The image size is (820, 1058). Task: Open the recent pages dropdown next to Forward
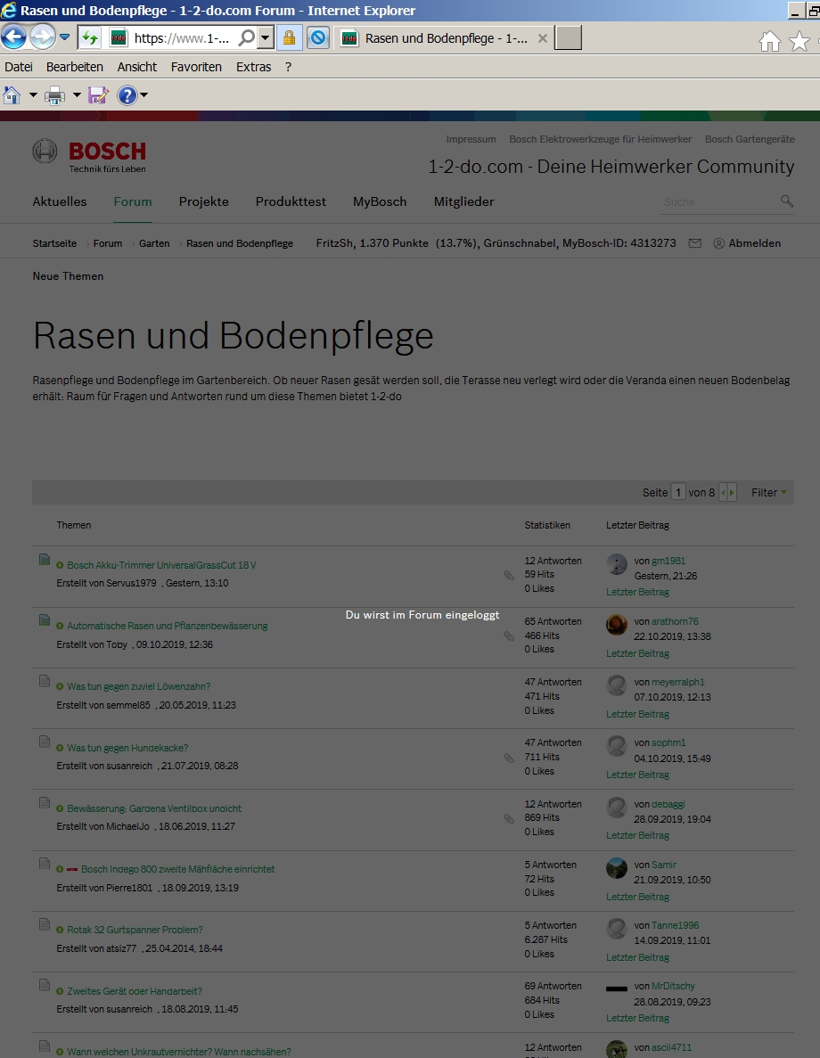pyautogui.click(x=65, y=37)
